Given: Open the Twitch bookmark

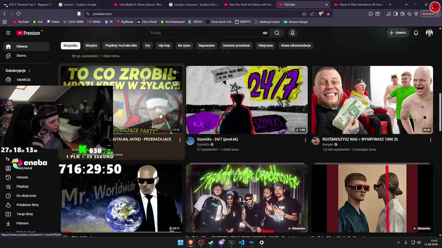Looking at the screenshot, I should (53, 22).
